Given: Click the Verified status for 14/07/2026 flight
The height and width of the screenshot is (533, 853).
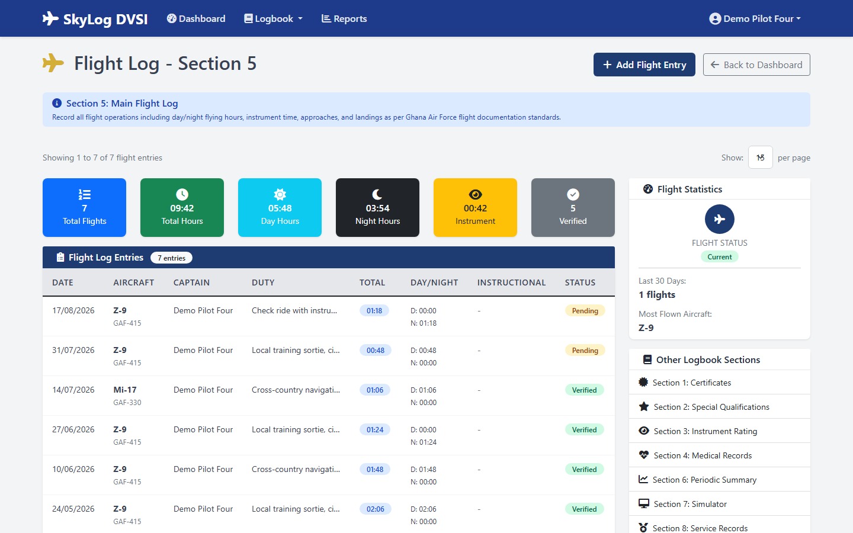Looking at the screenshot, I should 585,390.
